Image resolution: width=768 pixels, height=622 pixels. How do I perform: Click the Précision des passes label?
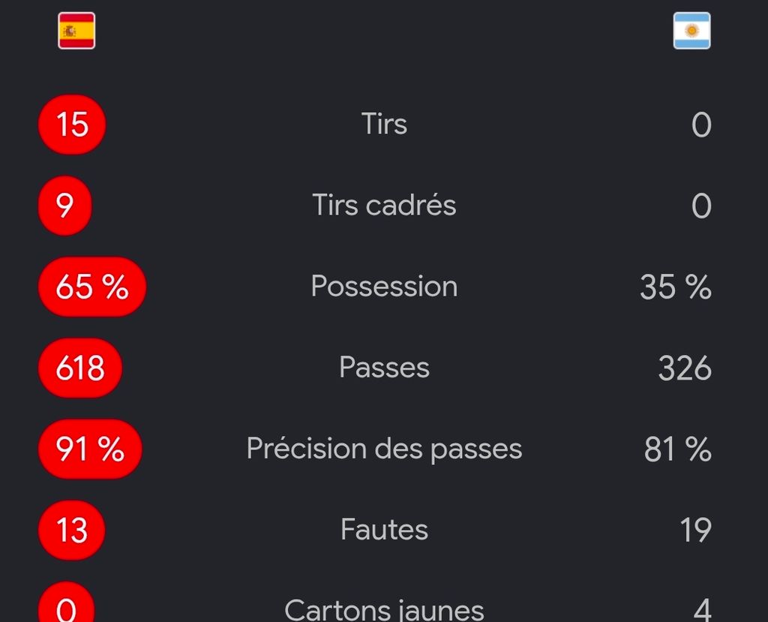[384, 449]
